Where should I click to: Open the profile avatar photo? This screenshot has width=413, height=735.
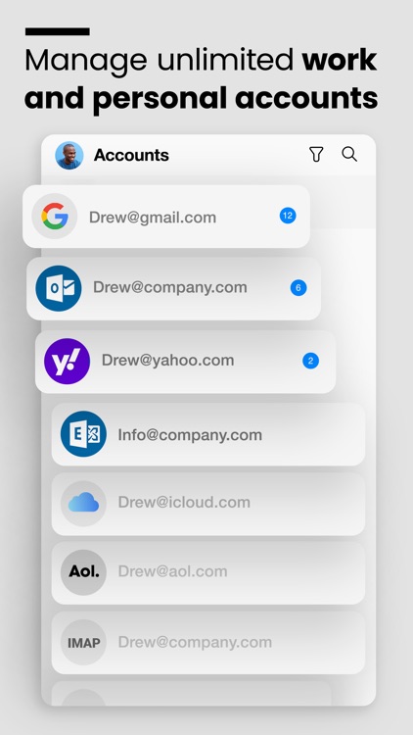[x=69, y=155]
